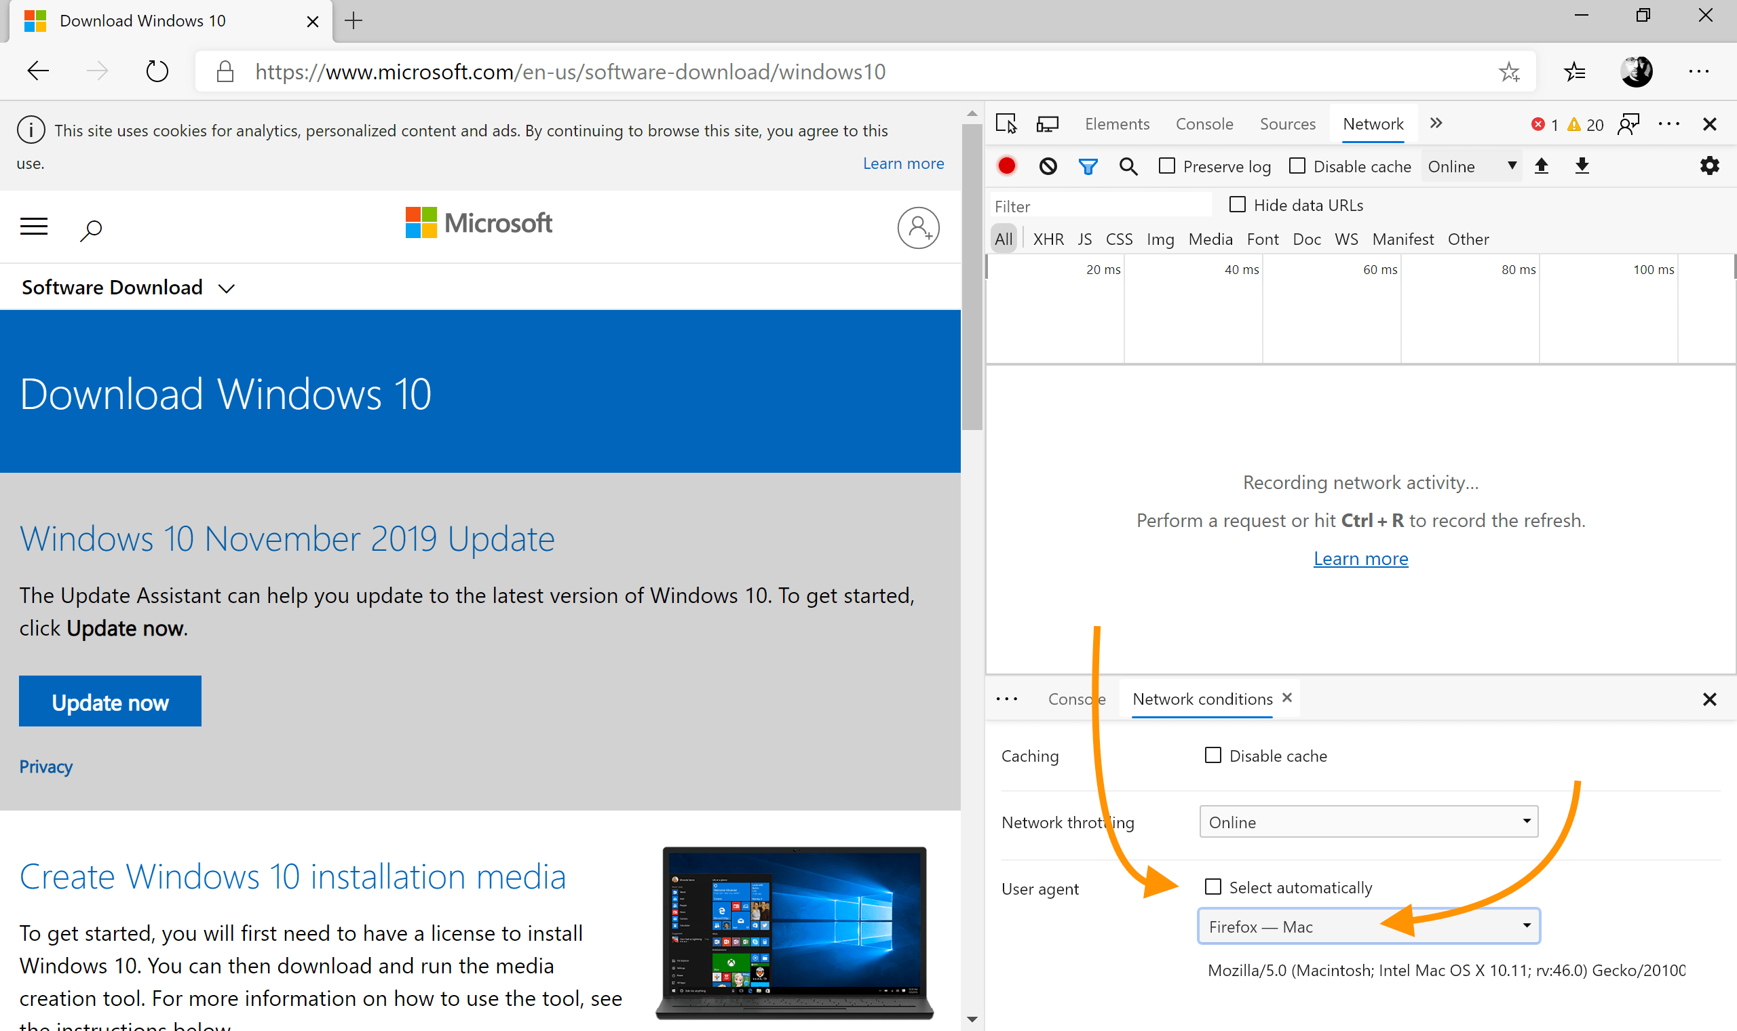Open the drawer more tools menu
The width and height of the screenshot is (1737, 1031).
[x=1007, y=699]
